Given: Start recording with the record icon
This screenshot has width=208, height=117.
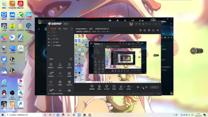Looking at the screenshot, I should [x=138, y=87].
